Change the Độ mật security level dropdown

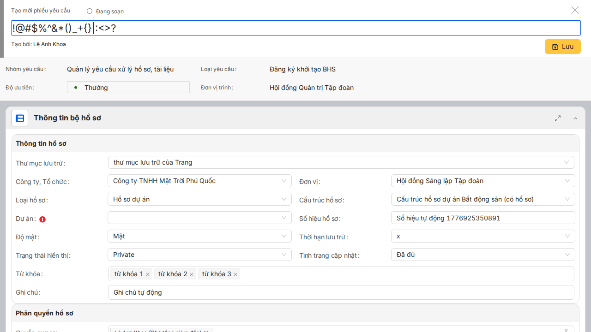(199, 236)
